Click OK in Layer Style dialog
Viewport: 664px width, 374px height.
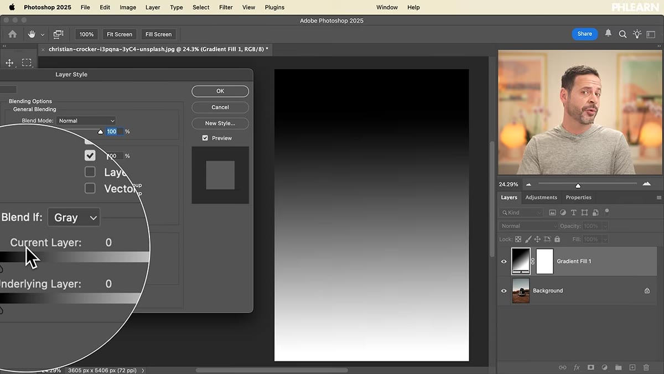click(220, 91)
